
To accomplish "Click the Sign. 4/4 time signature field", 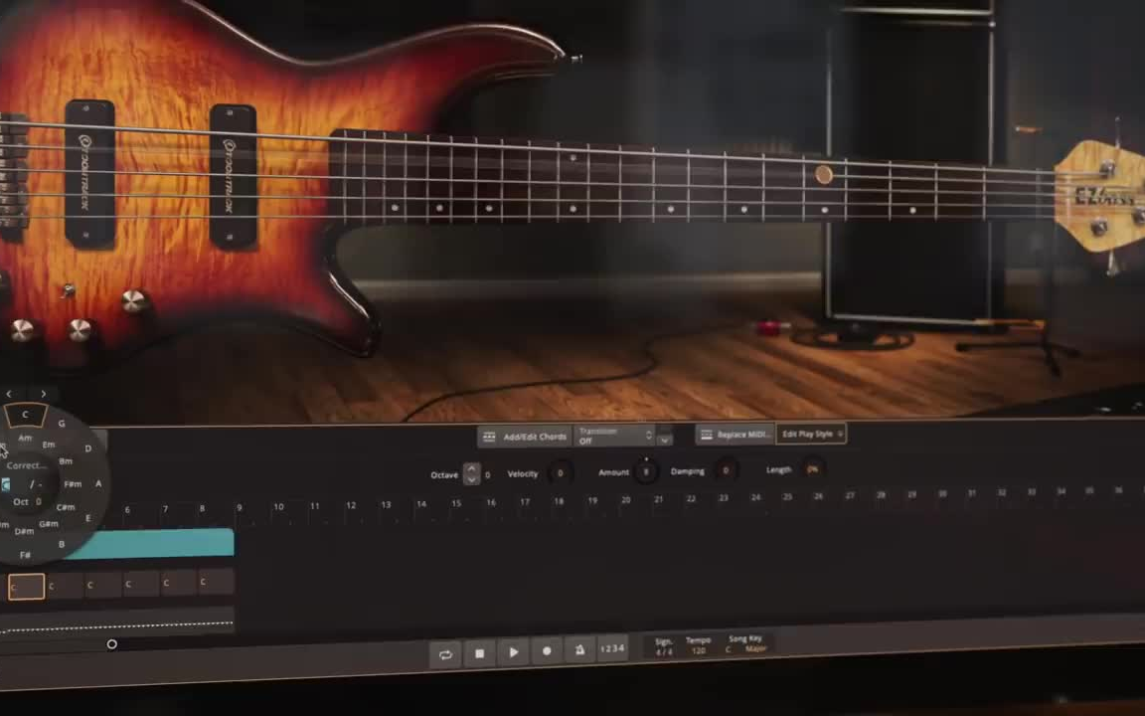I will point(664,647).
